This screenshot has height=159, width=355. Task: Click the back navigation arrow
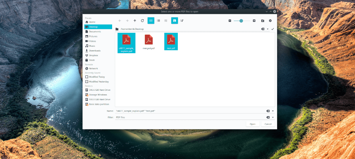click(120, 21)
